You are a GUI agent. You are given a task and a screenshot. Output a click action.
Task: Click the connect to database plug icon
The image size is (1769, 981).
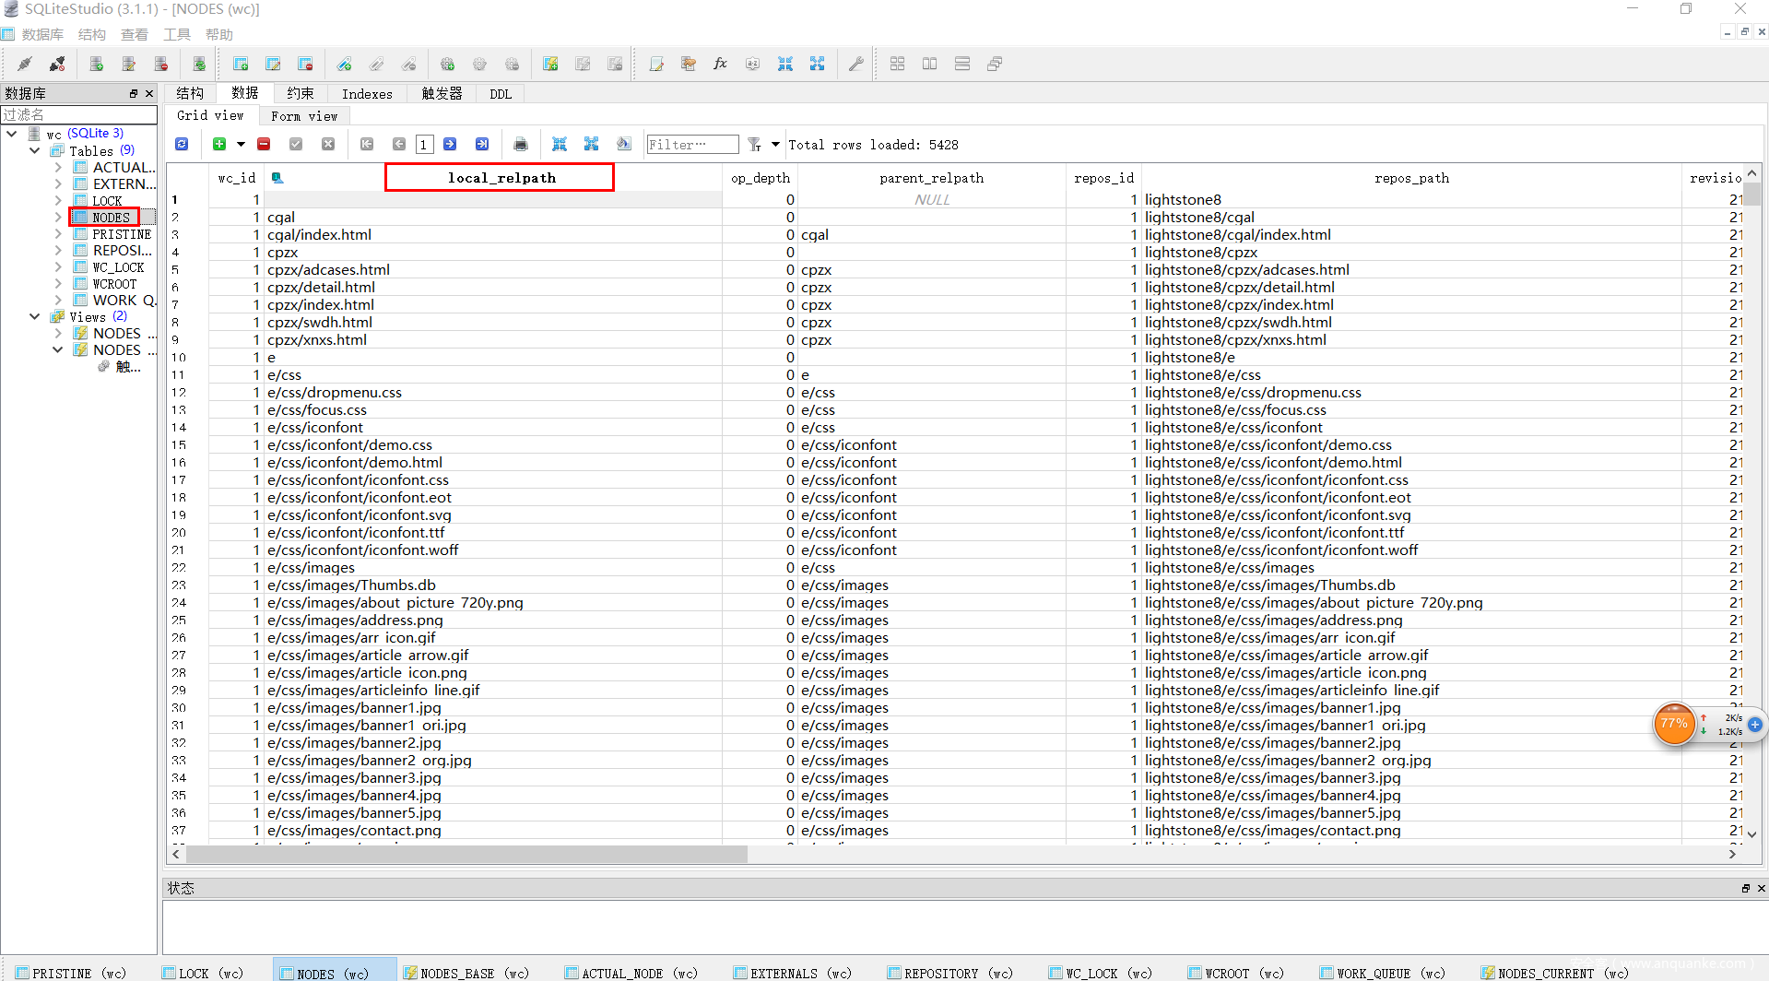click(25, 64)
